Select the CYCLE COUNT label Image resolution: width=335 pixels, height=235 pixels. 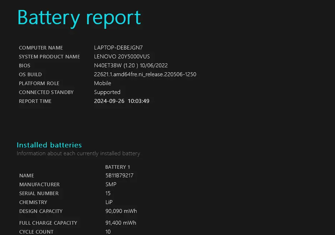(x=36, y=232)
